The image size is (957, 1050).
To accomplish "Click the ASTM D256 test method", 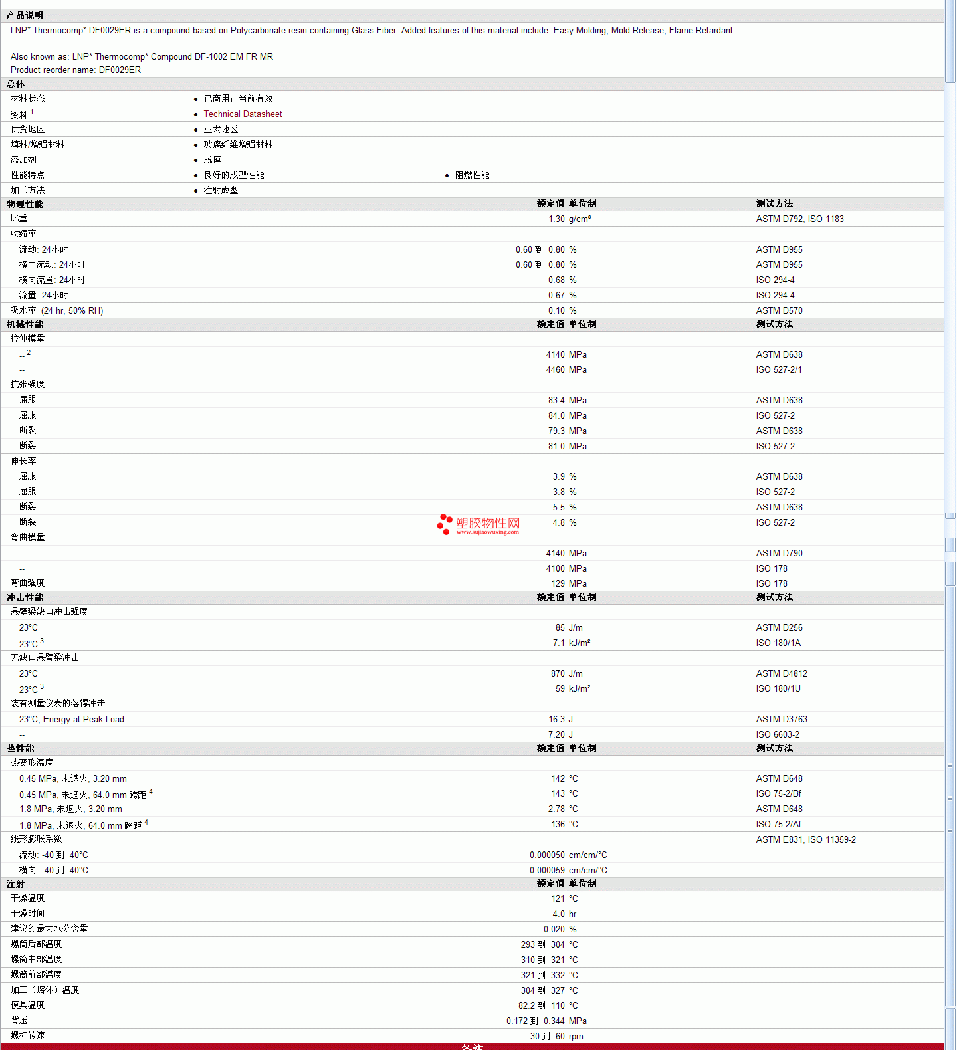I will point(779,627).
